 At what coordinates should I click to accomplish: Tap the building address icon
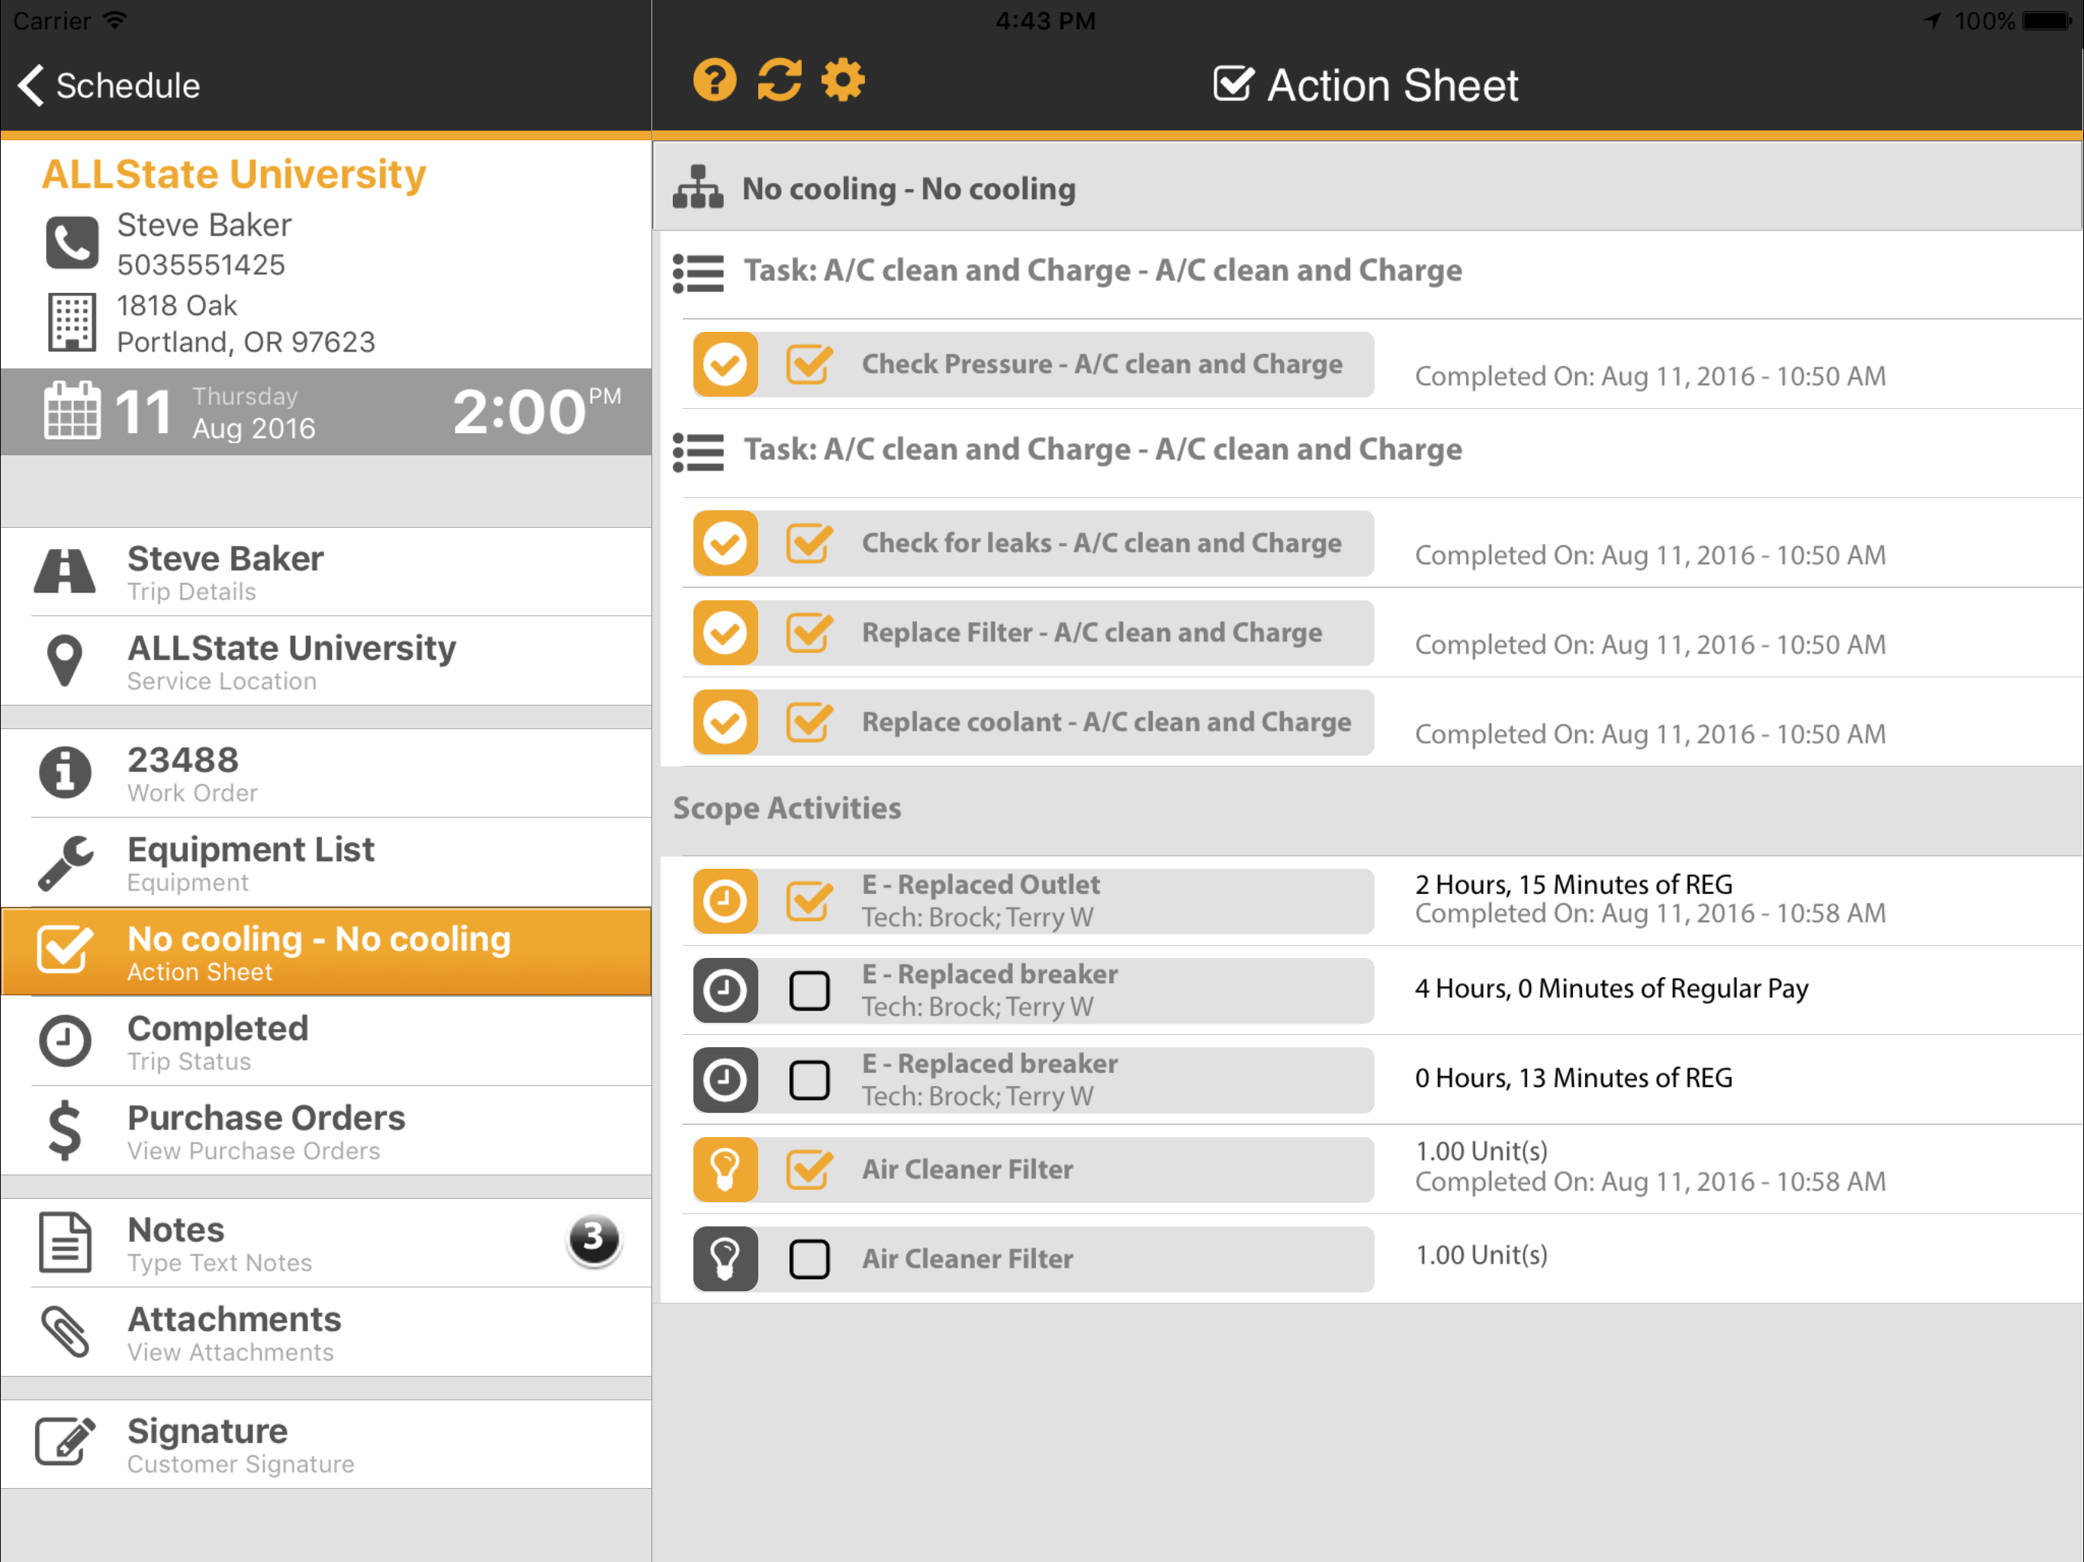click(x=72, y=322)
